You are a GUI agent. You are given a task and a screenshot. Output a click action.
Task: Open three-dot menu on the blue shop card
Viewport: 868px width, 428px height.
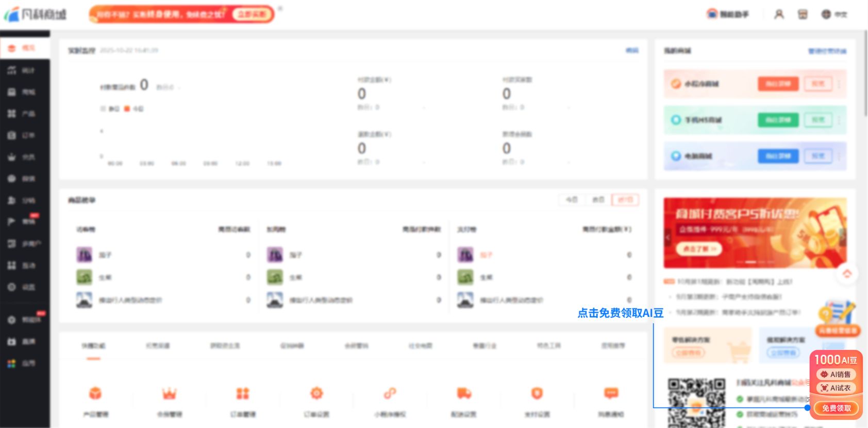[x=840, y=156]
